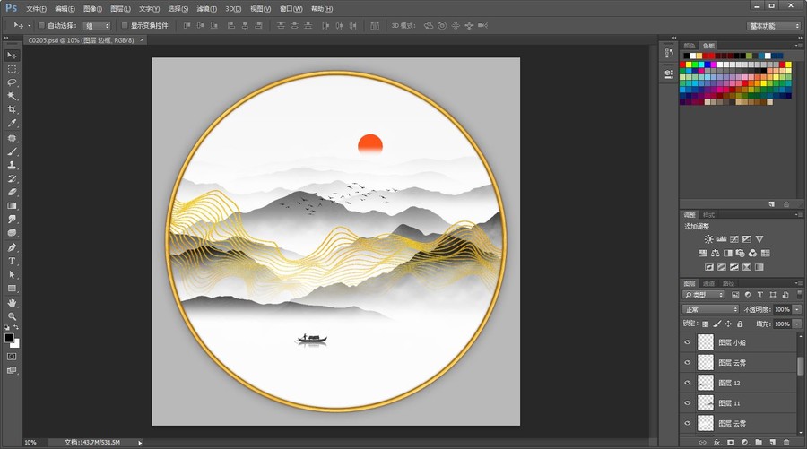Image resolution: width=807 pixels, height=449 pixels.
Task: Click the delete layer trash icon
Action: (785, 442)
